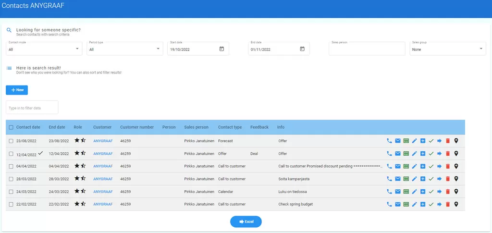Delete the 23/08/2022 contact with trash icon
The image size is (492, 233).
[x=448, y=141]
